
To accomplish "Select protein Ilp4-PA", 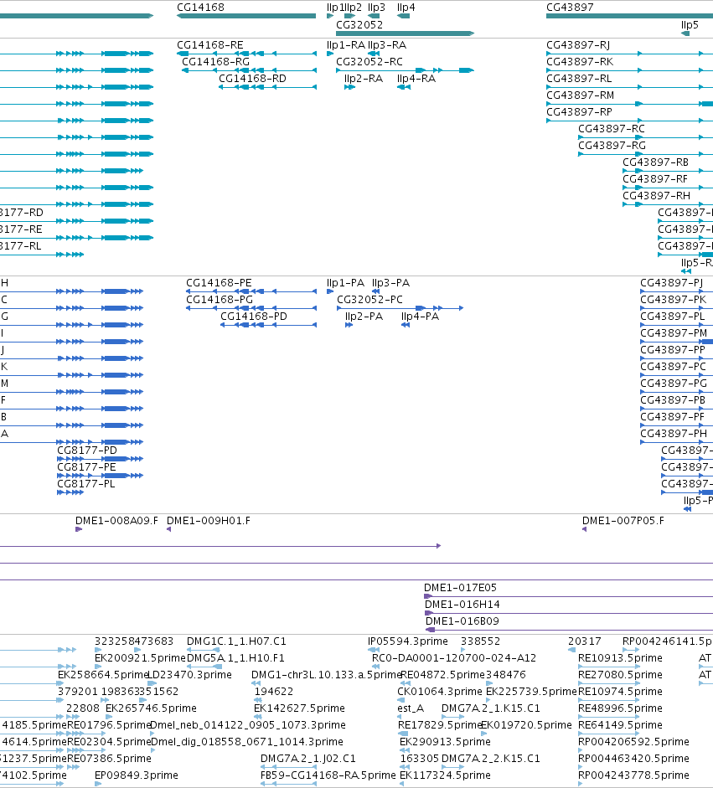I will 406,325.
